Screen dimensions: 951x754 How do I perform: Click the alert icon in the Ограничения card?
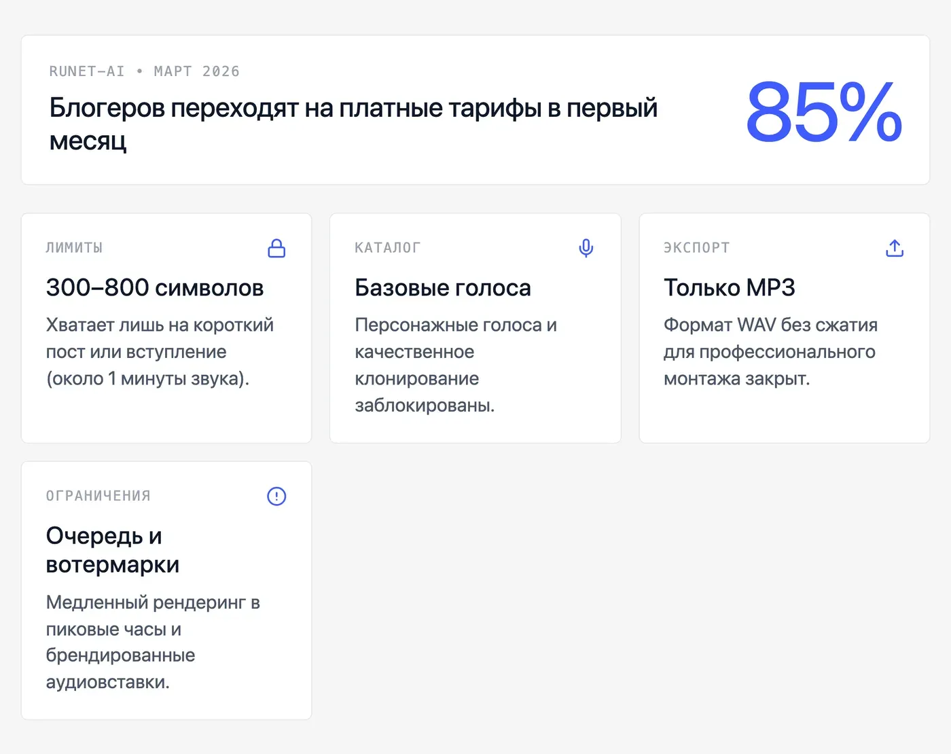click(276, 497)
